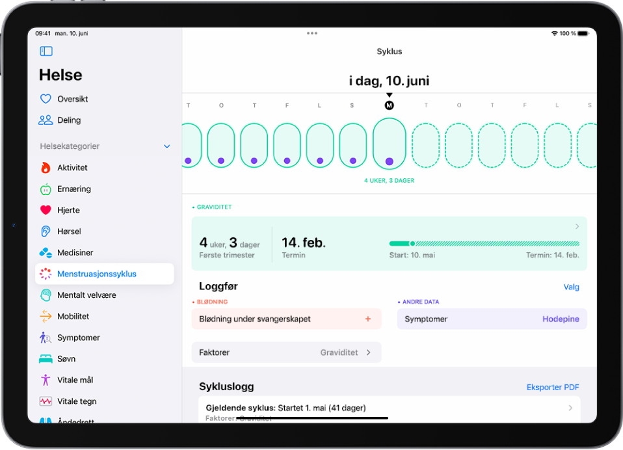Click the Syklus title
The image size is (623, 450).
[390, 51]
